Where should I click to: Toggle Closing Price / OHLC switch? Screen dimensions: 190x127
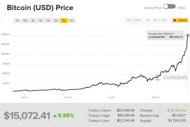[169, 6]
